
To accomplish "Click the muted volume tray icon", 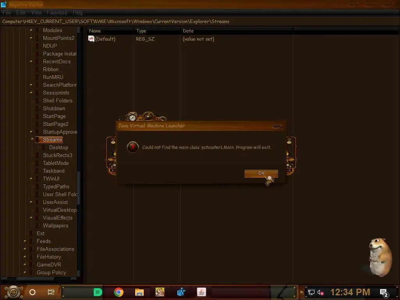I will point(320,292).
